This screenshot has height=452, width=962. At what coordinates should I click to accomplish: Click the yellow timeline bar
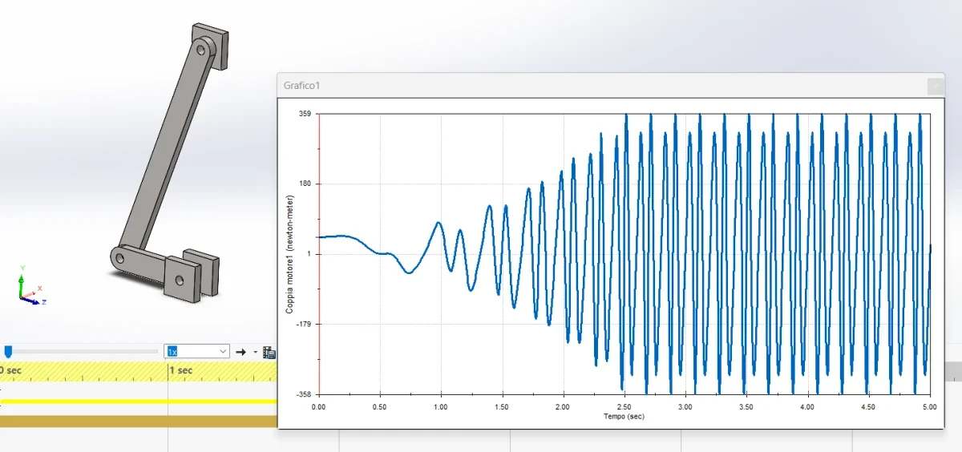coord(138,401)
